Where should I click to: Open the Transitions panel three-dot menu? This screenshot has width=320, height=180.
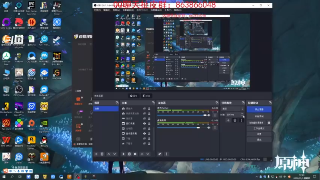click(242, 120)
